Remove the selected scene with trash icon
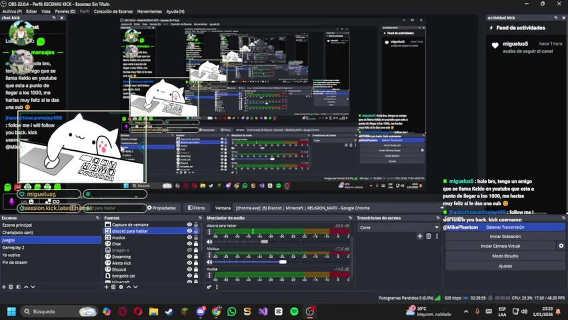The height and width of the screenshot is (320, 568). [x=11, y=287]
